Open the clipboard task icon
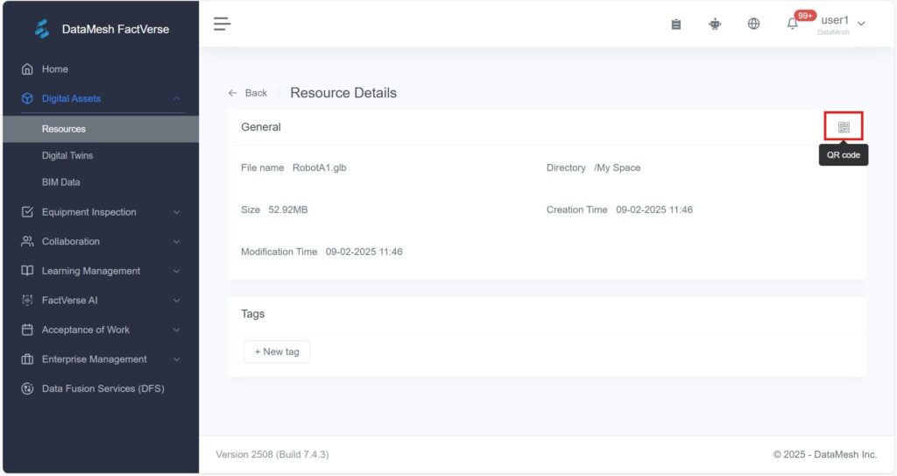 [x=676, y=24]
